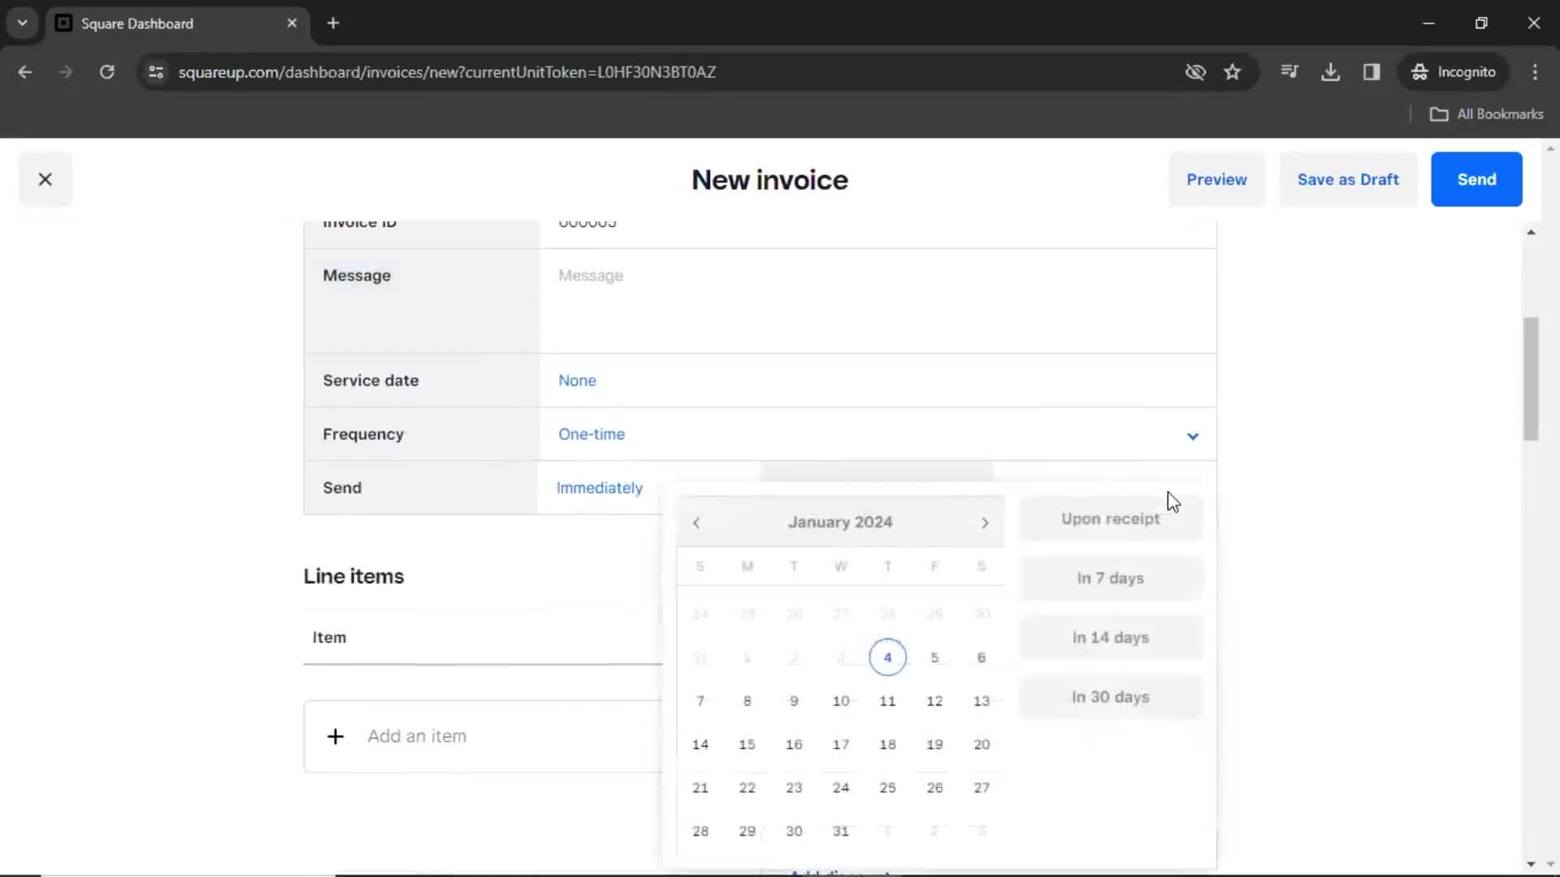Image resolution: width=1560 pixels, height=877 pixels.
Task: Click the bookmark star icon in browser
Action: pyautogui.click(x=1233, y=71)
